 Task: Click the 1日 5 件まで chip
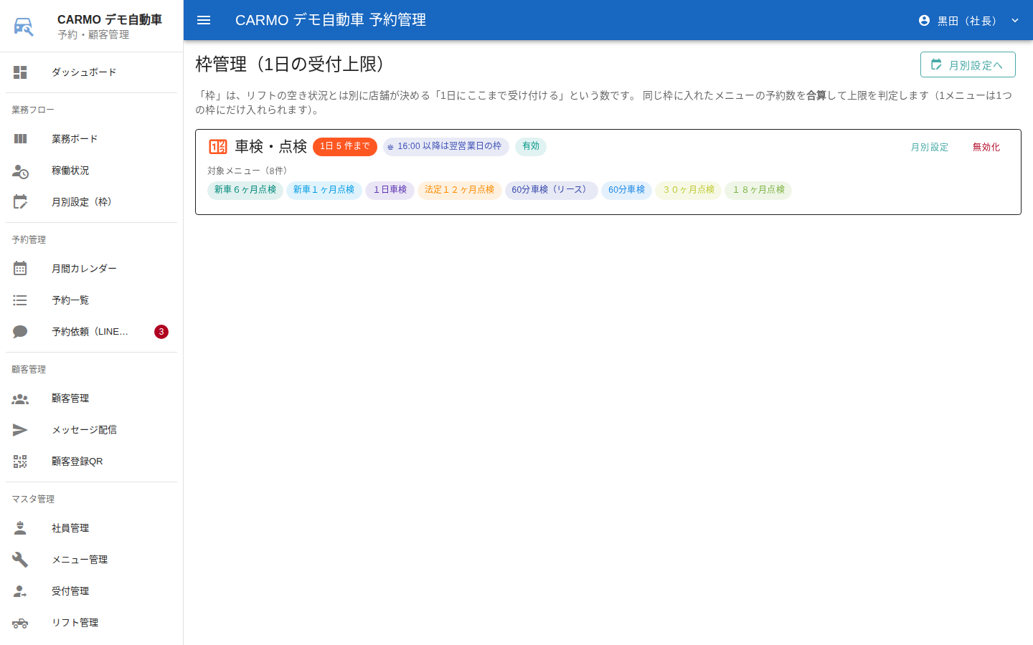pyautogui.click(x=345, y=146)
